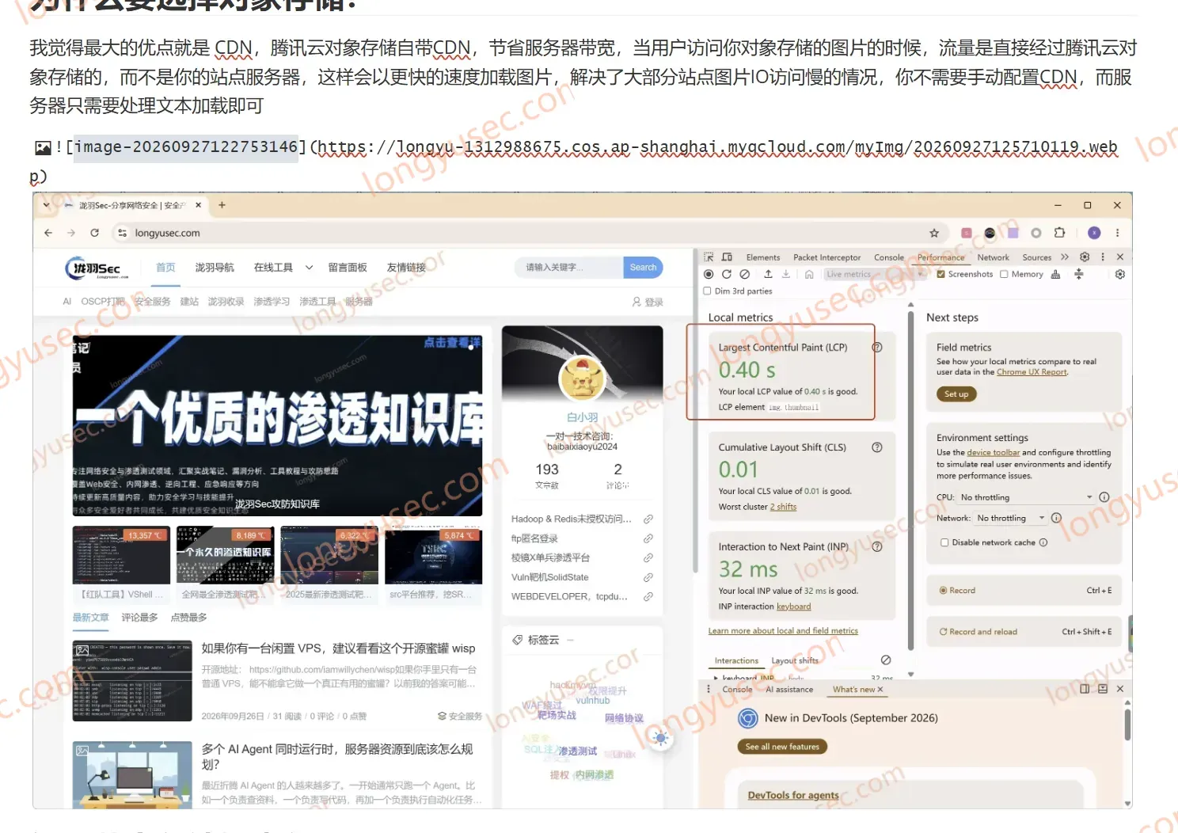
Task: Click the site's blue Search button
Action: coord(643,268)
